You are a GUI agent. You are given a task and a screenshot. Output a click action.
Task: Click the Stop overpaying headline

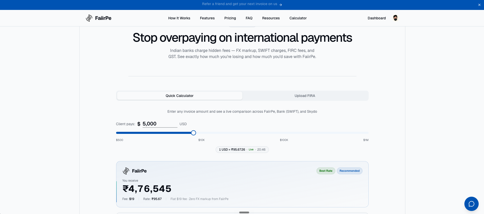242,38
